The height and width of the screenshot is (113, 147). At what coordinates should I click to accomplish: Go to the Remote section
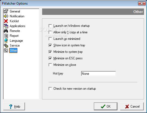(x=15, y=31)
